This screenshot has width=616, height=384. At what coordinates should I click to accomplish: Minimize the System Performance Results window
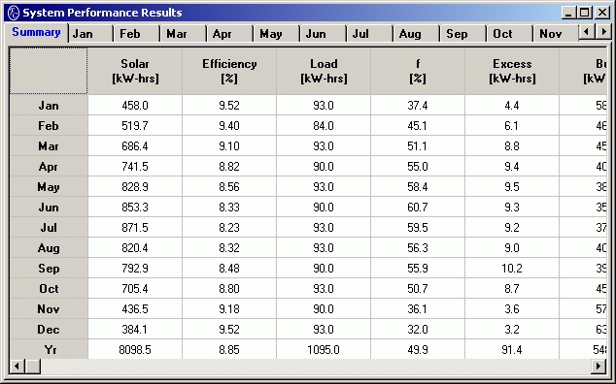click(x=568, y=13)
